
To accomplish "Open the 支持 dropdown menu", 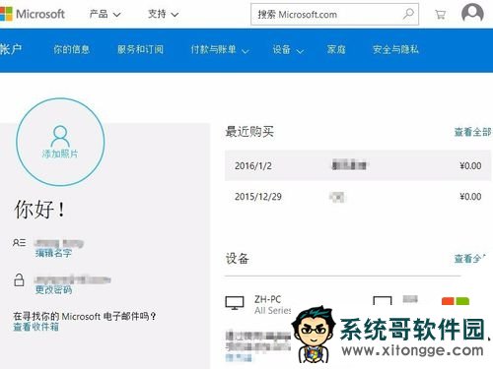I will (x=164, y=14).
